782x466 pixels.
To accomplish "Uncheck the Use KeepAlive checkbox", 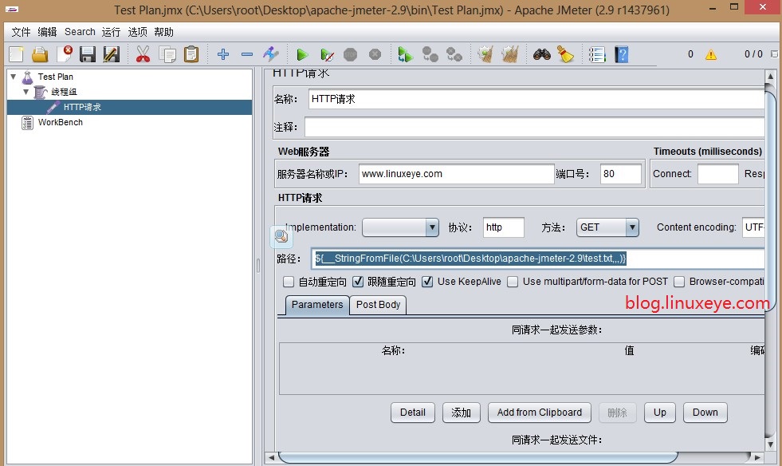I will coord(427,282).
